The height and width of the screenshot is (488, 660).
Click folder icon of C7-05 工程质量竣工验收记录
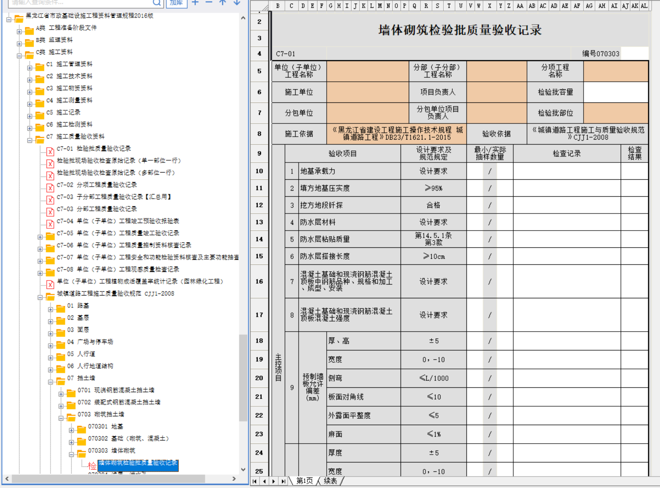tap(50, 236)
